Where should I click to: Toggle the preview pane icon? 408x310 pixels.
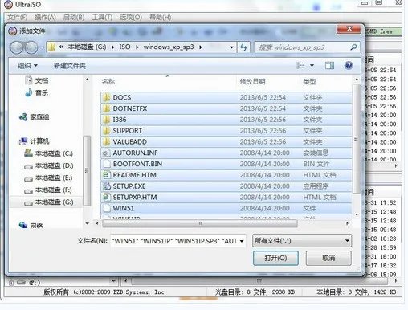point(329,66)
